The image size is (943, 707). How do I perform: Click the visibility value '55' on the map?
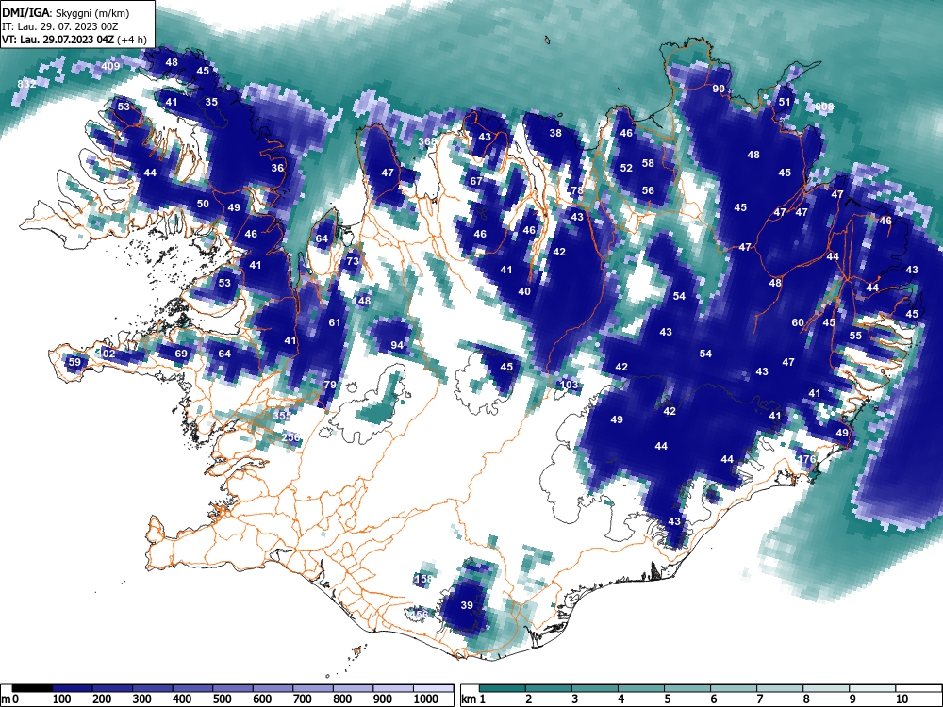855,337
